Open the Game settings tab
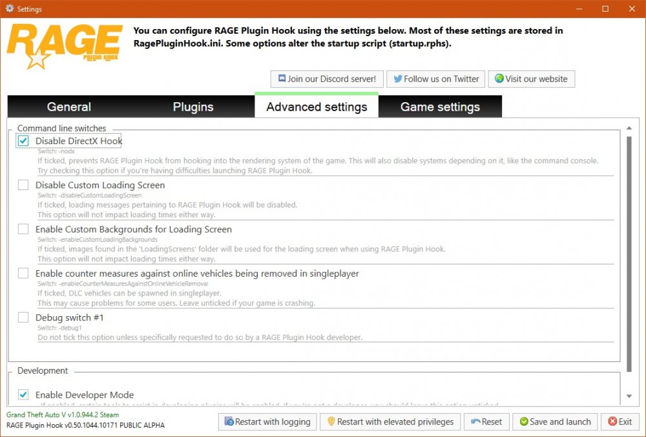This screenshot has height=437, width=646. point(440,107)
